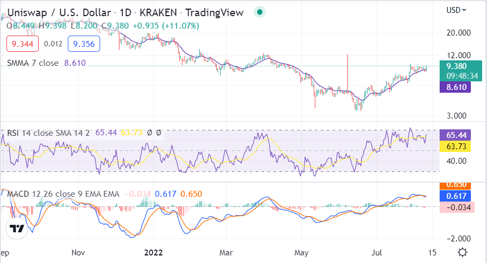The width and height of the screenshot is (487, 263).
Task: Click the purple SMMA value label 8.610
Action: 455,87
